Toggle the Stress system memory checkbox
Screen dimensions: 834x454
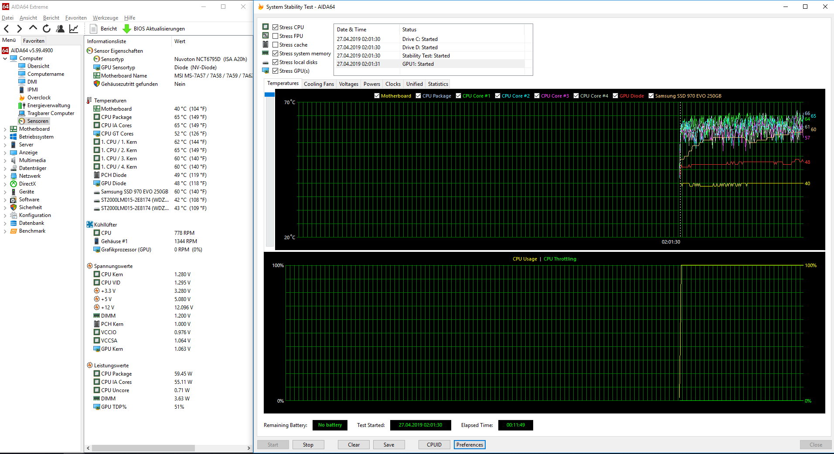(276, 54)
